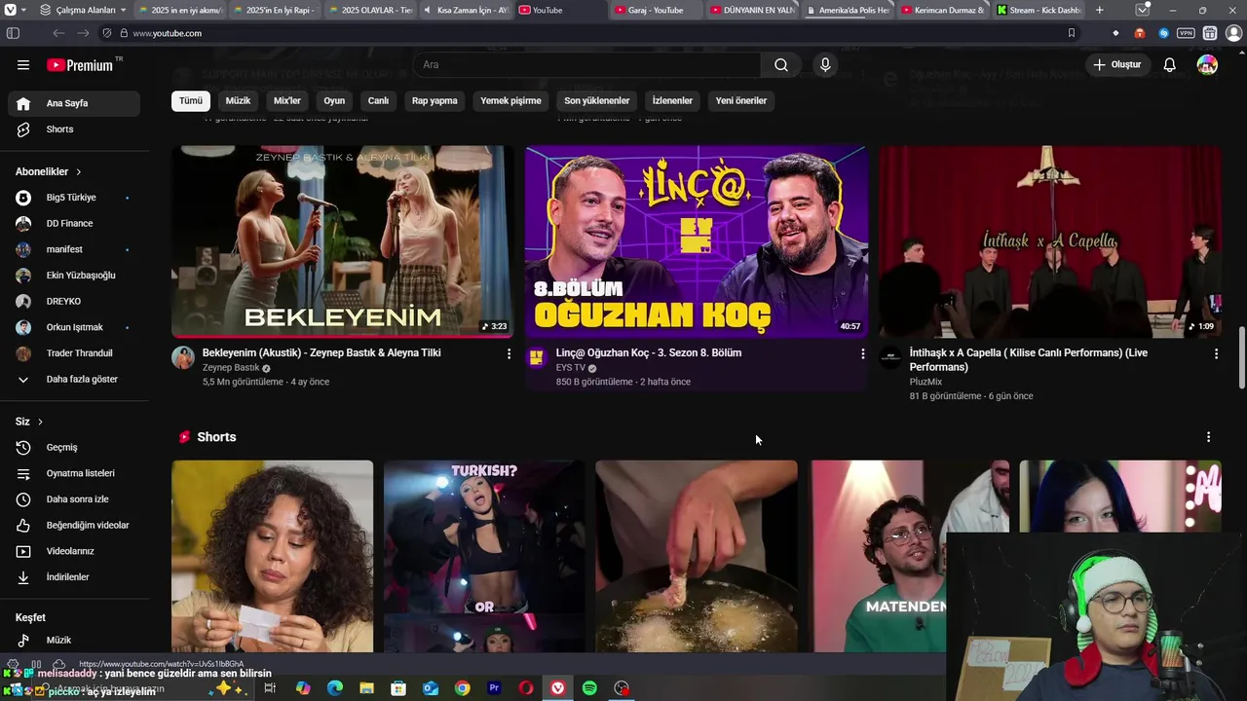Click Zeynep Bastık channel avatar
Screen dimensions: 1247x701
click(183, 357)
